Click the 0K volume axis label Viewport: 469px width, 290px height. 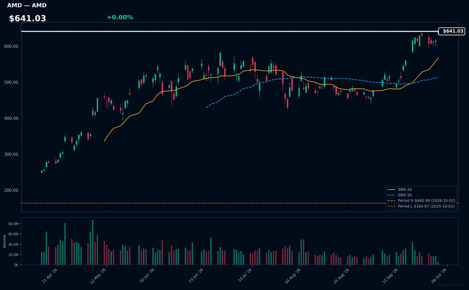16,265
